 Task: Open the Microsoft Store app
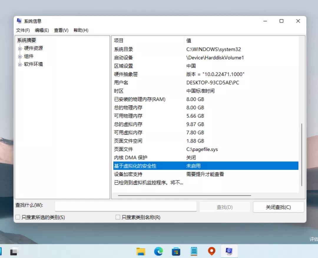coord(176,251)
